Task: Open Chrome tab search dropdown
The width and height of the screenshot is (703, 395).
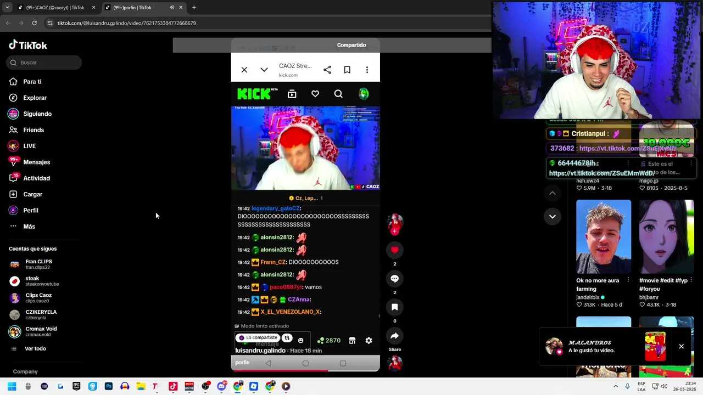Action: tap(7, 8)
